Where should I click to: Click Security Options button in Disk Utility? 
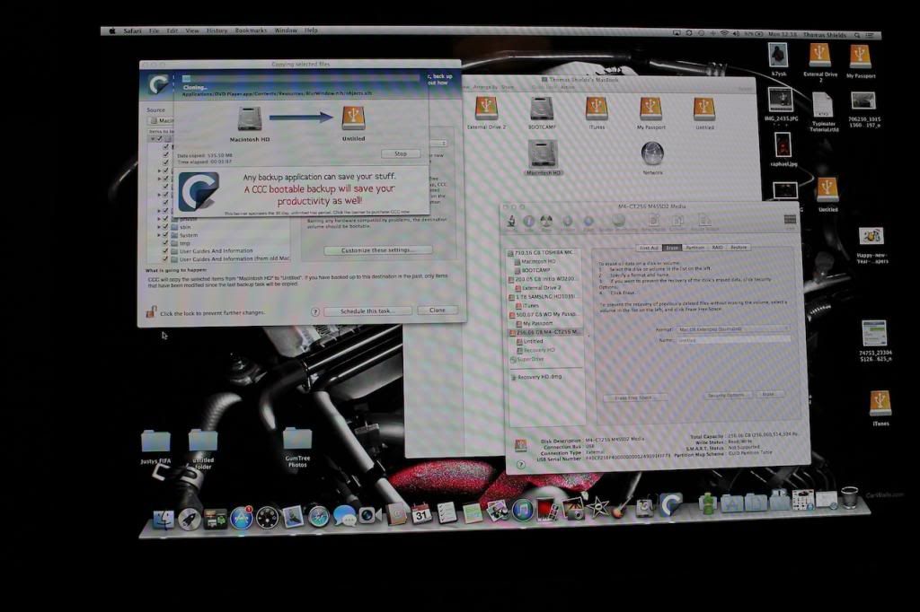(x=726, y=396)
